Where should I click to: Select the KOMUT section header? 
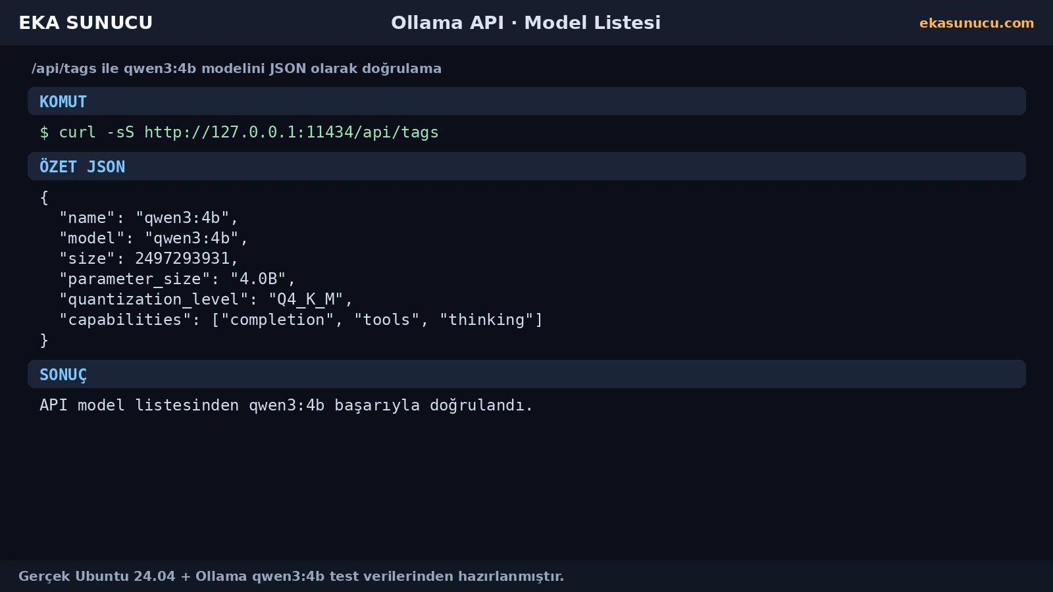526,101
